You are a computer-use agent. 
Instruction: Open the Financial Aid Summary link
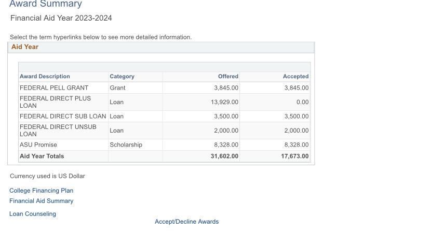pyautogui.click(x=41, y=201)
